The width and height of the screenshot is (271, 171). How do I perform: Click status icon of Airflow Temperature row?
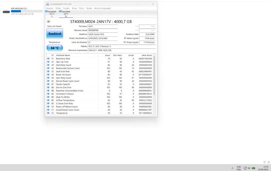click(x=48, y=100)
